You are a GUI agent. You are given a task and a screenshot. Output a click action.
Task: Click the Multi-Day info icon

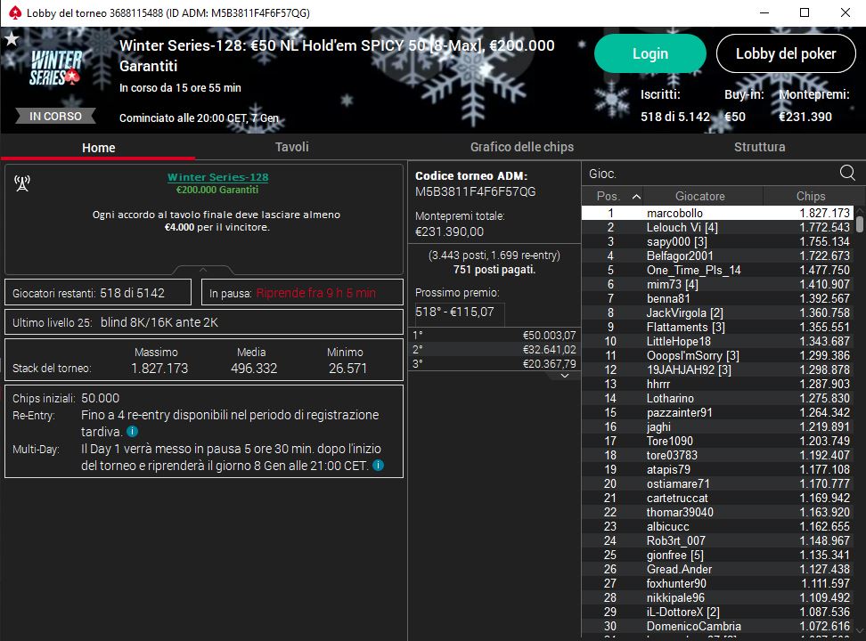379,466
